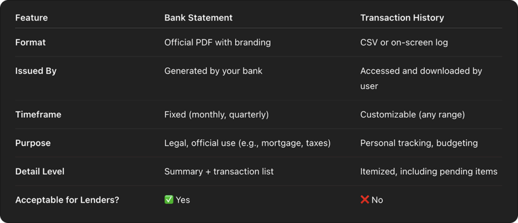518x223 pixels.
Task: Click the Purpose row label
Action: point(33,143)
